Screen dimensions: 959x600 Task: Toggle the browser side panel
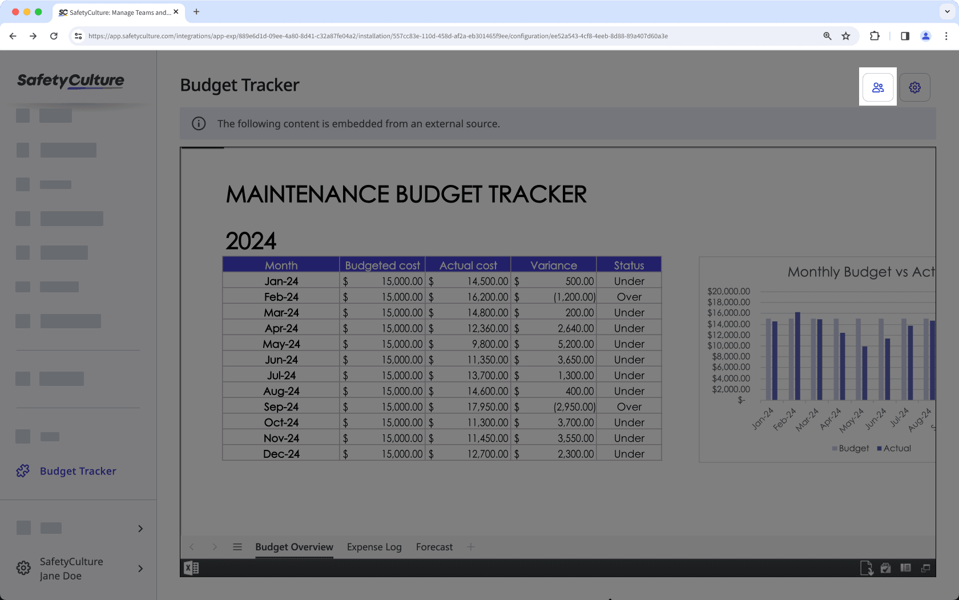[x=905, y=36]
